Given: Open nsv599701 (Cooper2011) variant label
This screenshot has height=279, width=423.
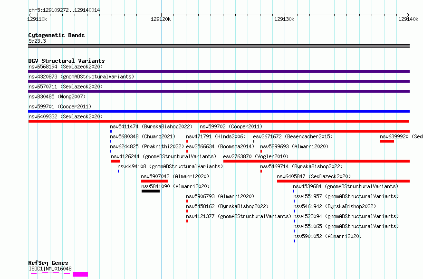Looking at the screenshot, I should coord(60,106).
